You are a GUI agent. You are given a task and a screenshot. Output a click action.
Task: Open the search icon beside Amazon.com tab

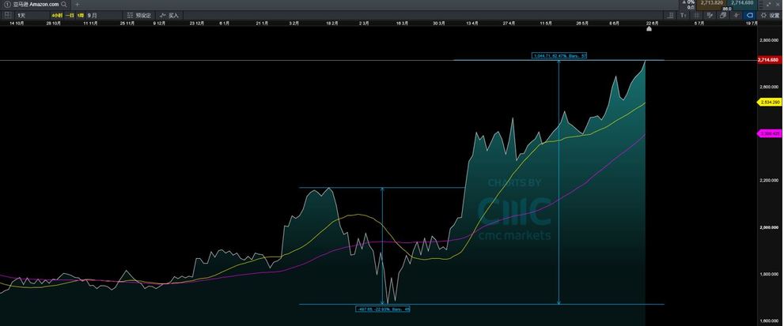[x=63, y=4]
